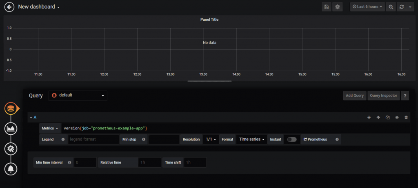Viewport: 418px width, 188px height.
Task: Open the General settings gear icon in sidebar
Action: [x=11, y=149]
